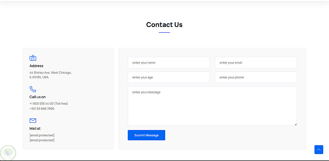
Task: Click the Shirley Ave street address text
Action: point(50,73)
